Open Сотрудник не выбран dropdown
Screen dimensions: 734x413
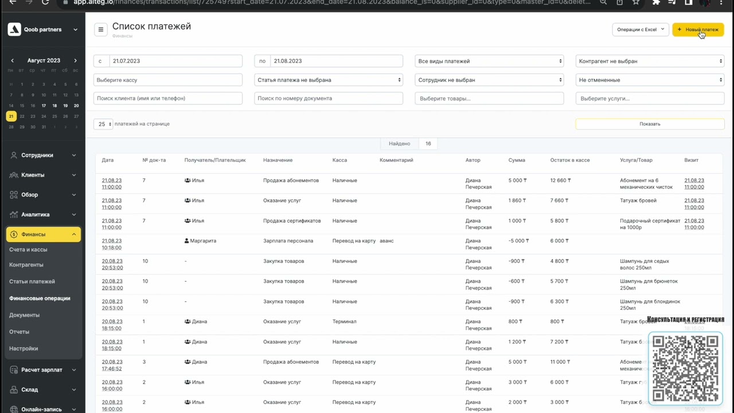pos(489,80)
